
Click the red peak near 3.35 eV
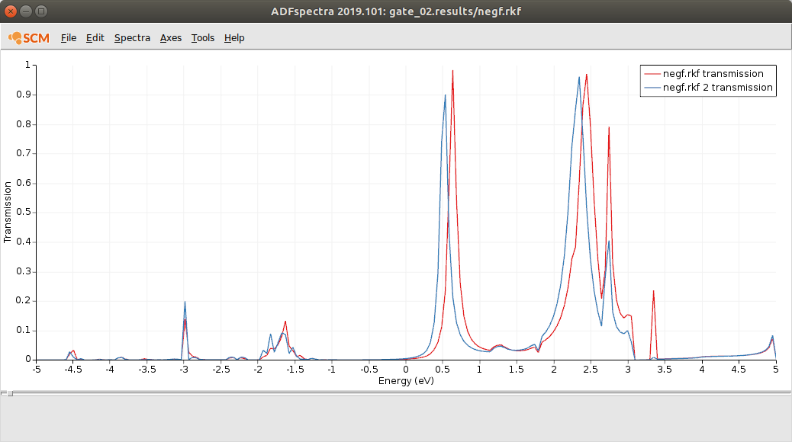point(654,291)
